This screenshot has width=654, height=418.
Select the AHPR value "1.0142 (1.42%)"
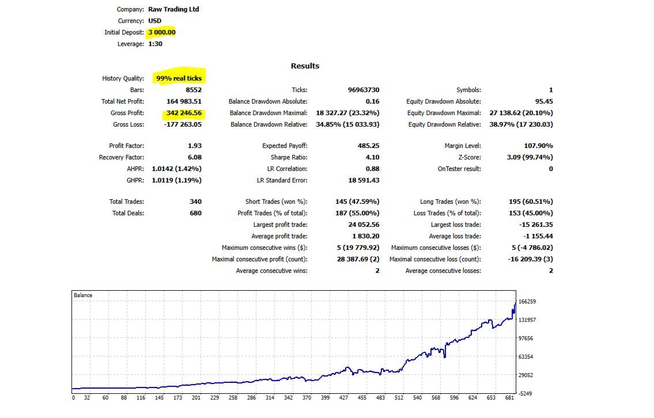177,169
